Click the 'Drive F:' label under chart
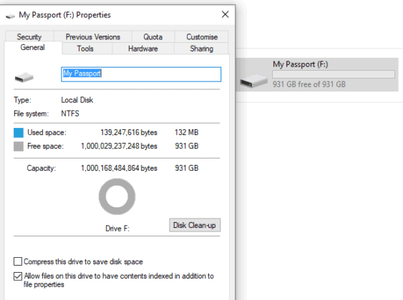The height and width of the screenshot is (300, 403). 117,229
